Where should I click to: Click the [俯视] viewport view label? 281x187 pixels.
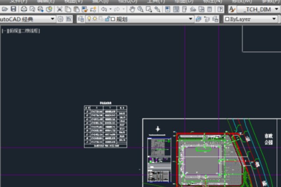pyautogui.click(x=15, y=31)
